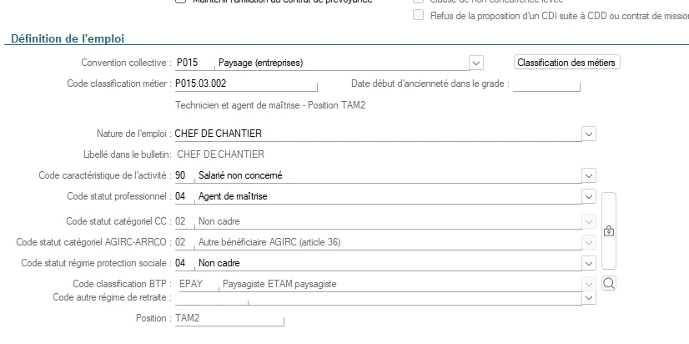The height and width of the screenshot is (344, 689).
Task: Expand the Code autre régime de retraite dropdown
Action: (x=589, y=297)
